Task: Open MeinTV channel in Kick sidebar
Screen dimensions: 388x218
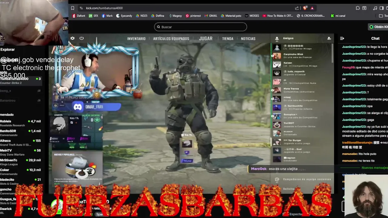Action: point(21,152)
